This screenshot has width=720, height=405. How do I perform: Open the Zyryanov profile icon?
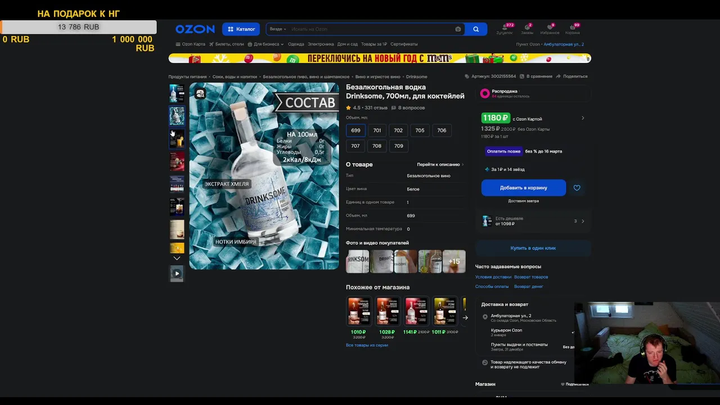pyautogui.click(x=505, y=29)
